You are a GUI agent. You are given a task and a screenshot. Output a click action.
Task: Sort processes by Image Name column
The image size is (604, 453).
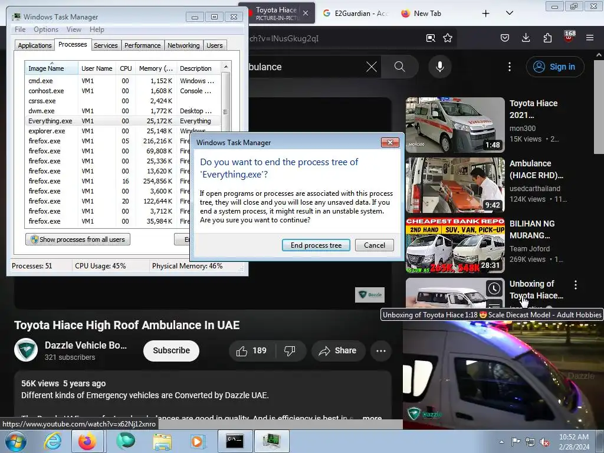[52, 68]
